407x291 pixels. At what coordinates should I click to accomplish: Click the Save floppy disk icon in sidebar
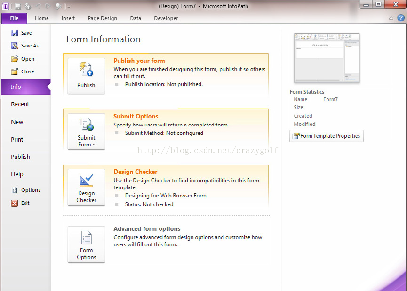[x=15, y=33]
